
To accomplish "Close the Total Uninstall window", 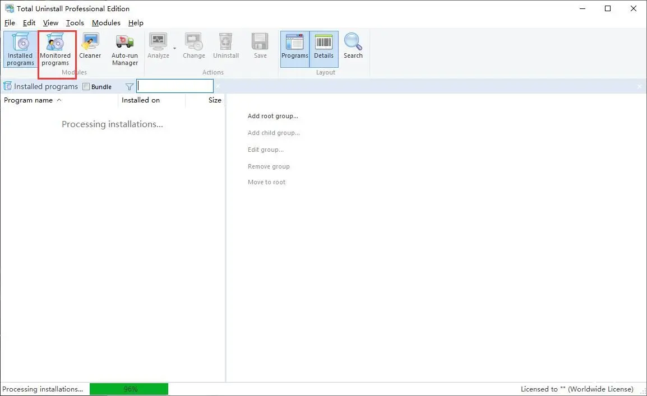I will pyautogui.click(x=634, y=8).
